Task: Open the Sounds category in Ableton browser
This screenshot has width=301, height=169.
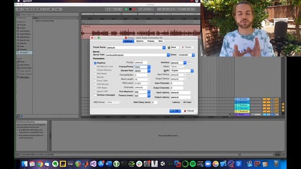Action: click(x=23, y=25)
